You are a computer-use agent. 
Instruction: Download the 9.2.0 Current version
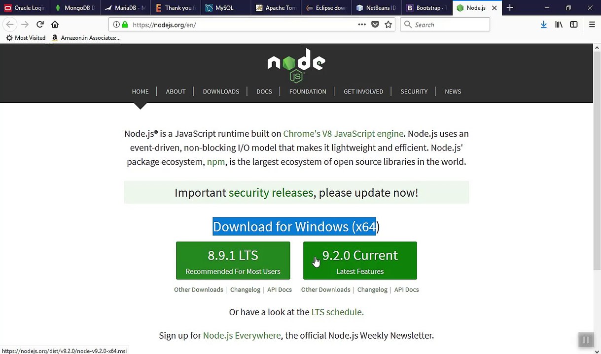coord(360,261)
